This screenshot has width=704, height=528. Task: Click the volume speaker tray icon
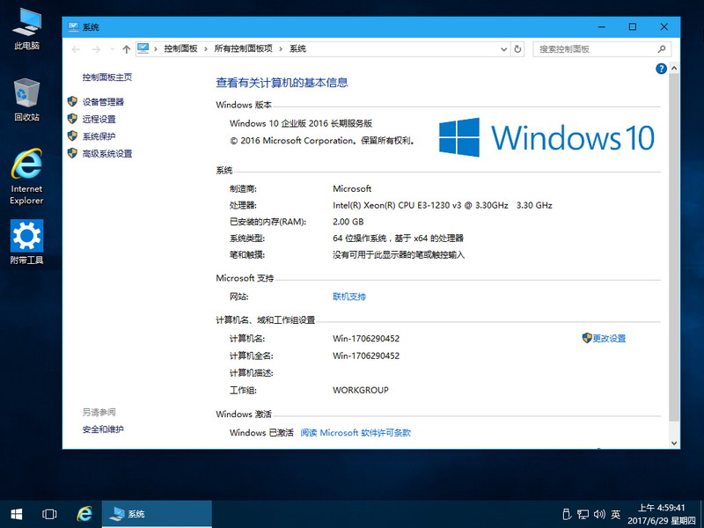click(599, 514)
